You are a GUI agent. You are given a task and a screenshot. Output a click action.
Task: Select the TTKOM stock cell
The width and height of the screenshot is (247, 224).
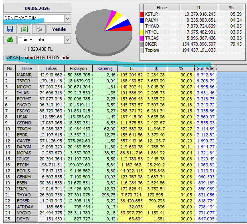tap(27, 129)
